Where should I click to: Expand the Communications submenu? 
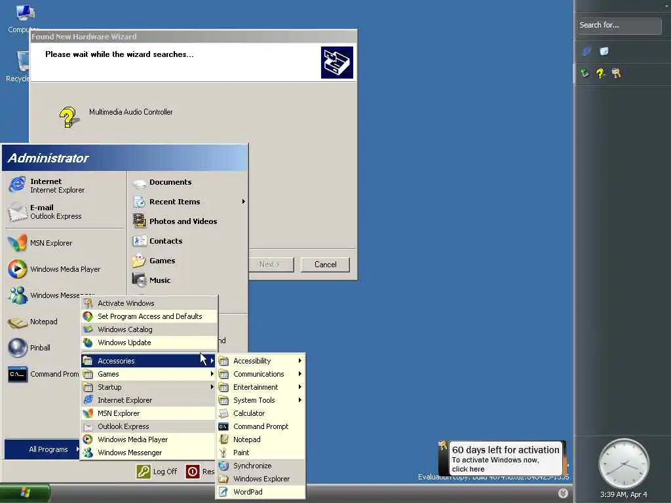pos(261,374)
